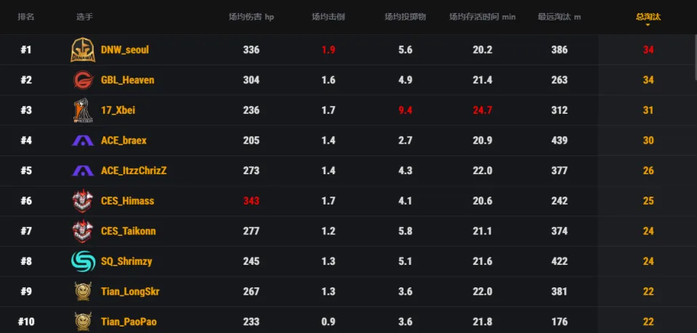The width and height of the screenshot is (697, 333).
Task: Open the 17_Xbei player name link
Action: pos(118,110)
